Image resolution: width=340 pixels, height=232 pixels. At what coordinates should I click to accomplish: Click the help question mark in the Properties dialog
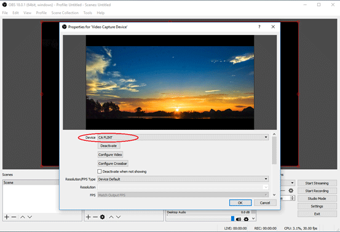pyautogui.click(x=259, y=26)
